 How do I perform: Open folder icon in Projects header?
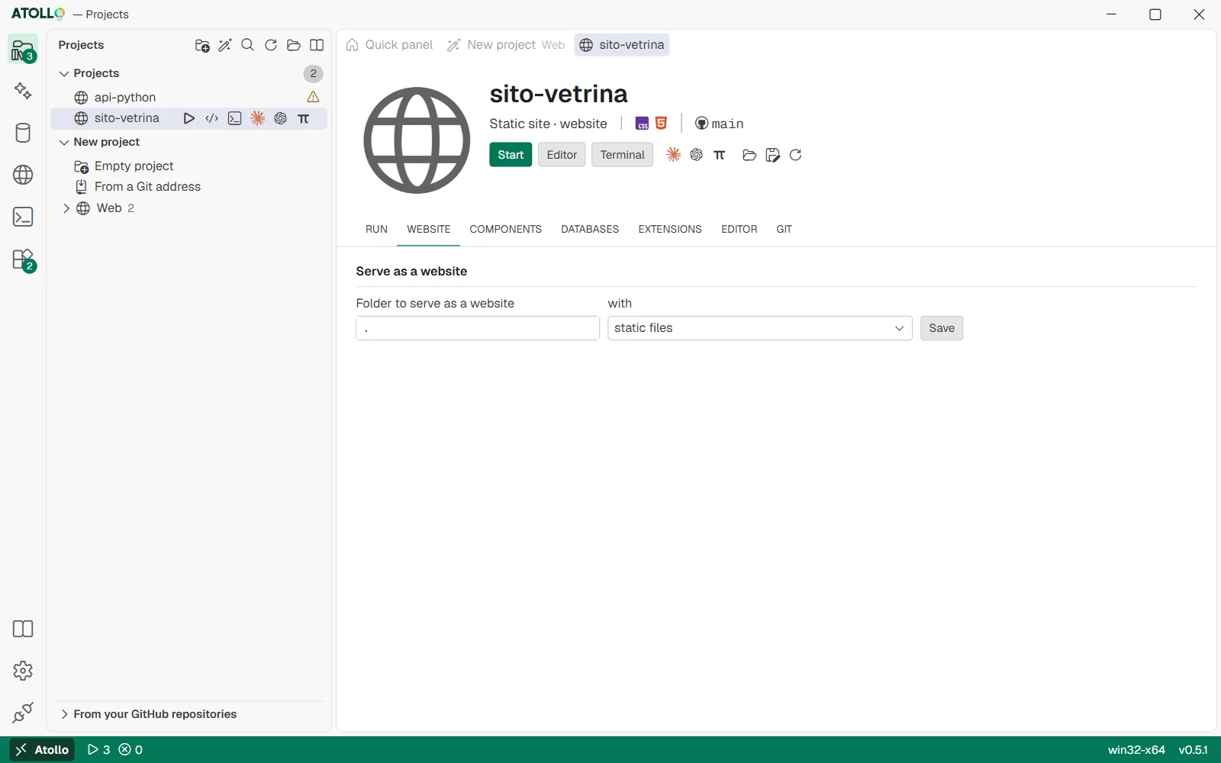294,46
